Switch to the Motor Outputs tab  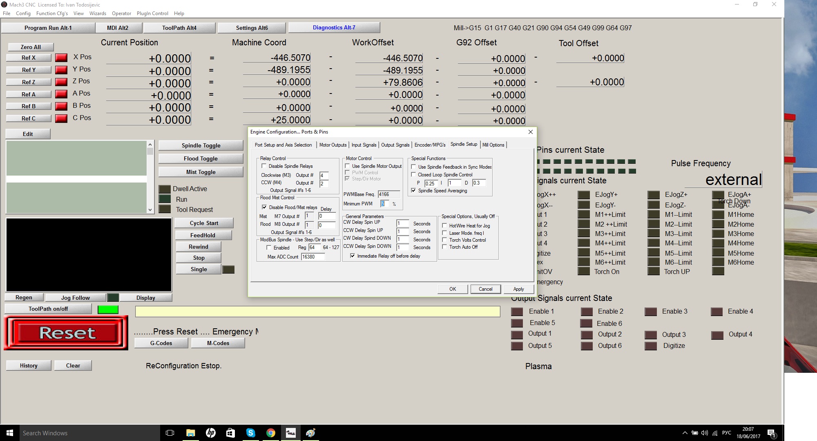(333, 145)
